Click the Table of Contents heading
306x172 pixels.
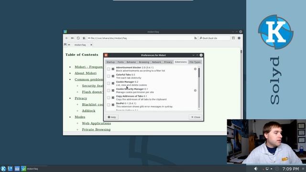tap(82, 55)
